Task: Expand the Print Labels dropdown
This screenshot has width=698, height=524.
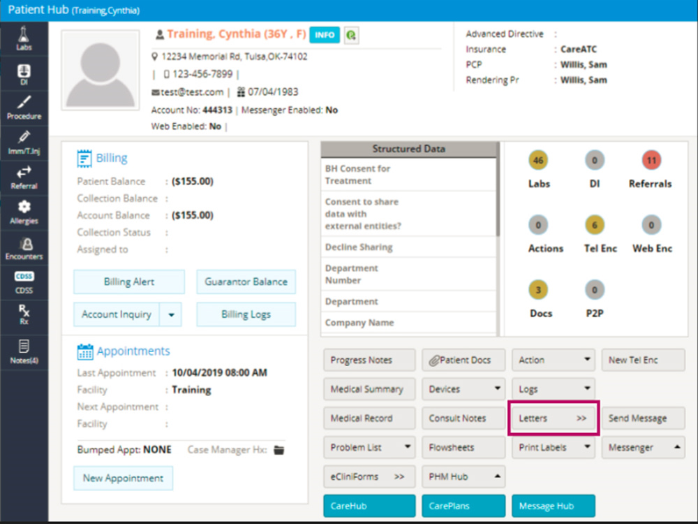Action: click(554, 447)
